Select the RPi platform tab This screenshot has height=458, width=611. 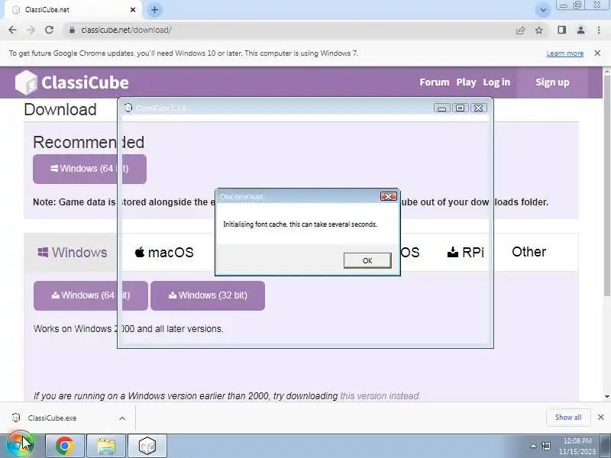466,253
